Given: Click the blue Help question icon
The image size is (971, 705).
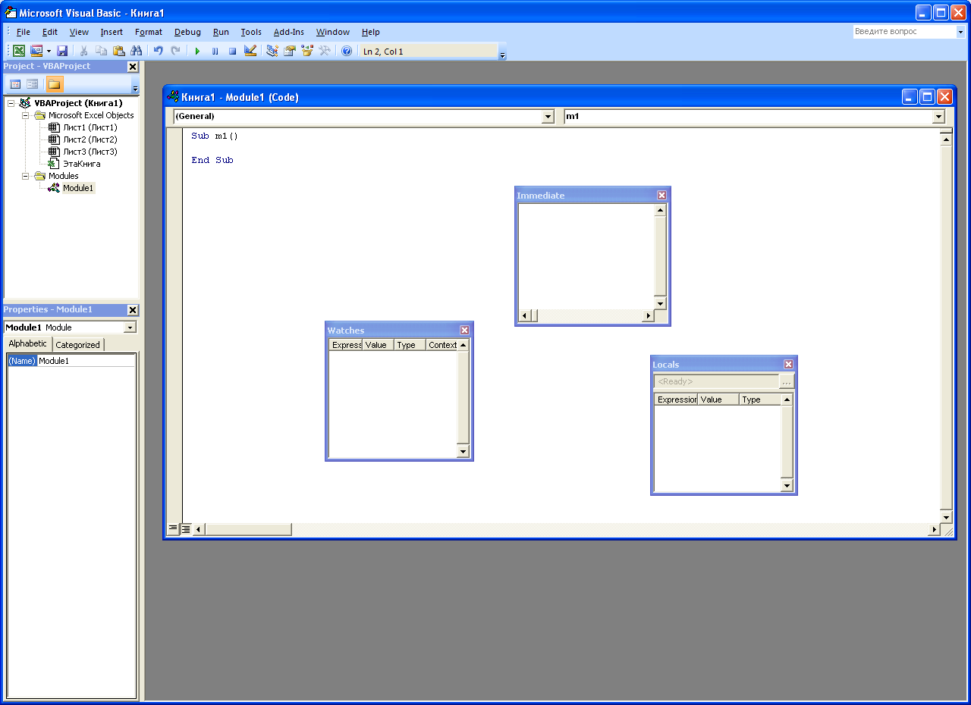Looking at the screenshot, I should click(347, 51).
